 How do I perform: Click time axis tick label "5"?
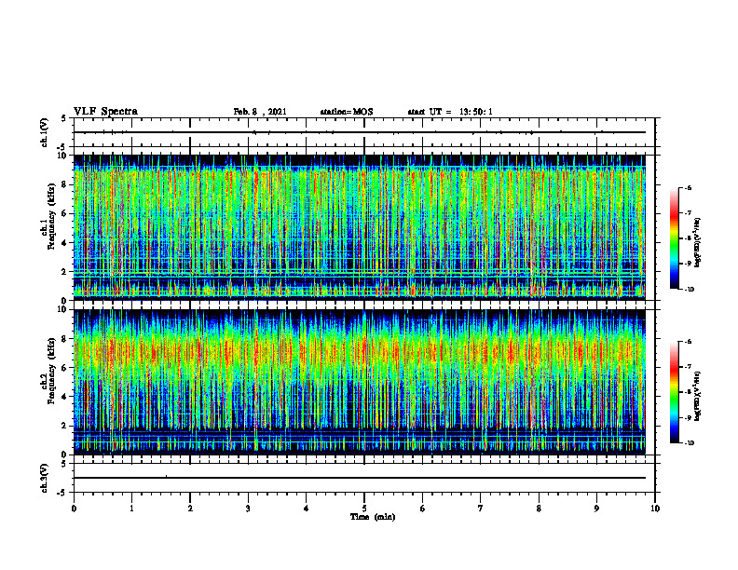[364, 508]
